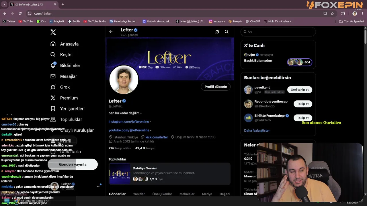367x206 pixels.
Task: Switch to Medya tab
Action: (x=207, y=194)
